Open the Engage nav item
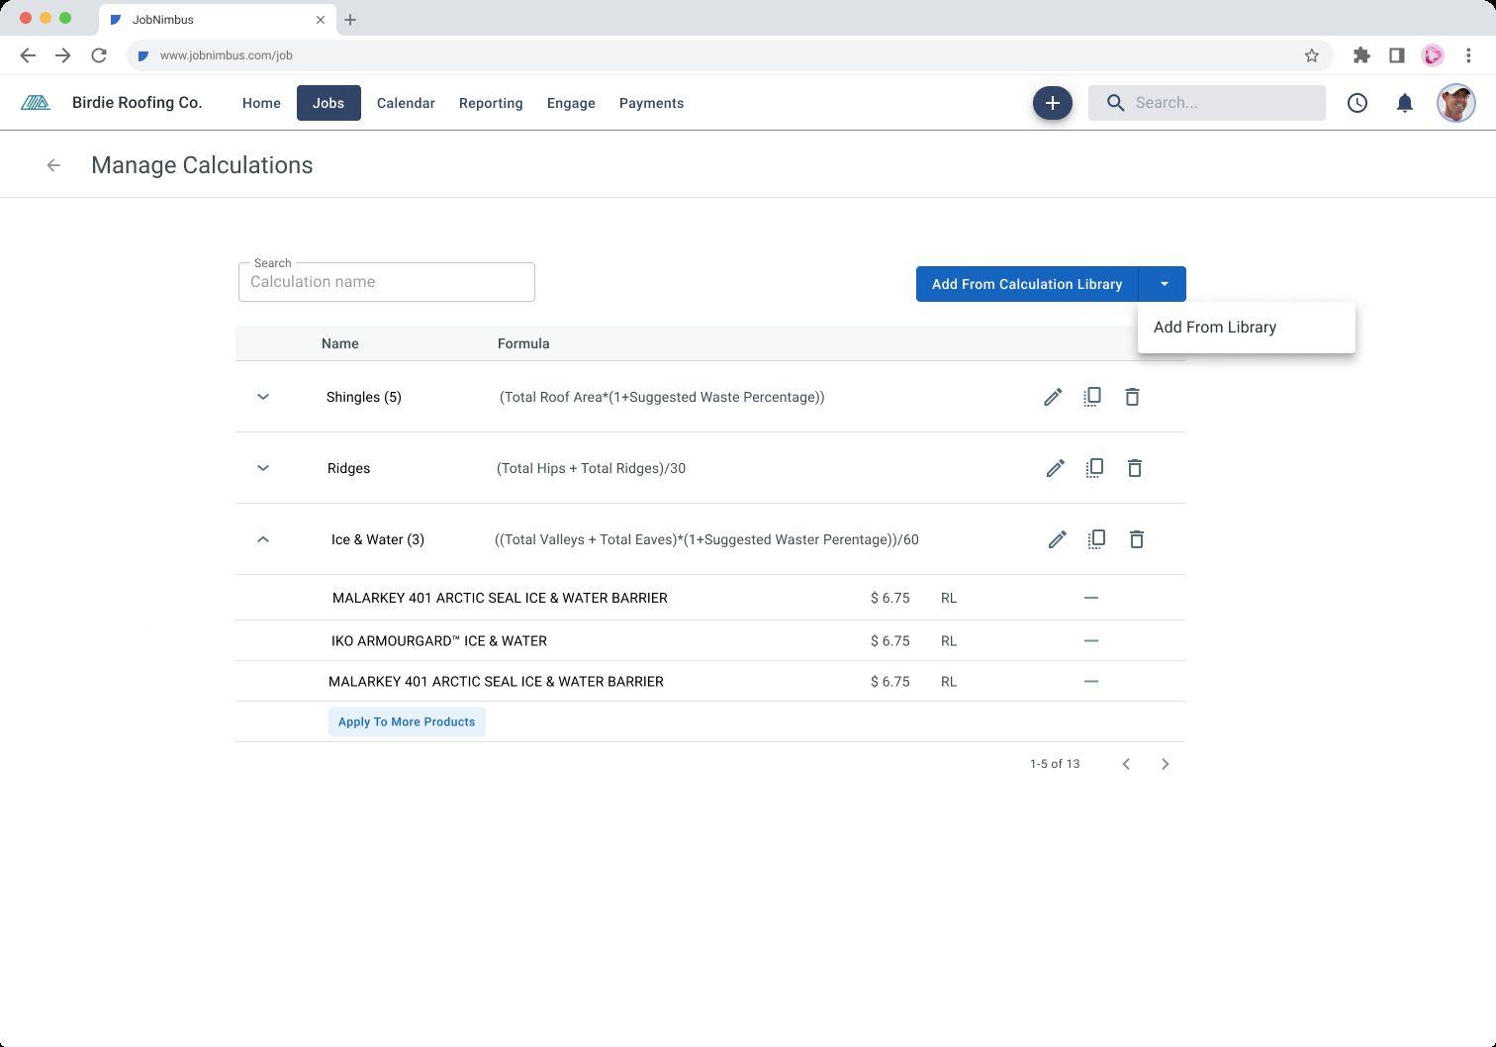Screen dimensions: 1496x1047 click(x=571, y=103)
